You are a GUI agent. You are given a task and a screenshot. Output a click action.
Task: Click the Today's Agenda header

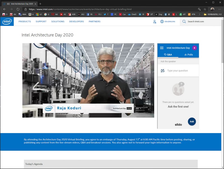(111, 164)
